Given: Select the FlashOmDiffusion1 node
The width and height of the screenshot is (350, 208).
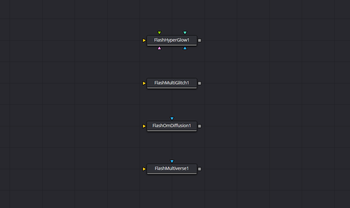Looking at the screenshot, I should (172, 126).
